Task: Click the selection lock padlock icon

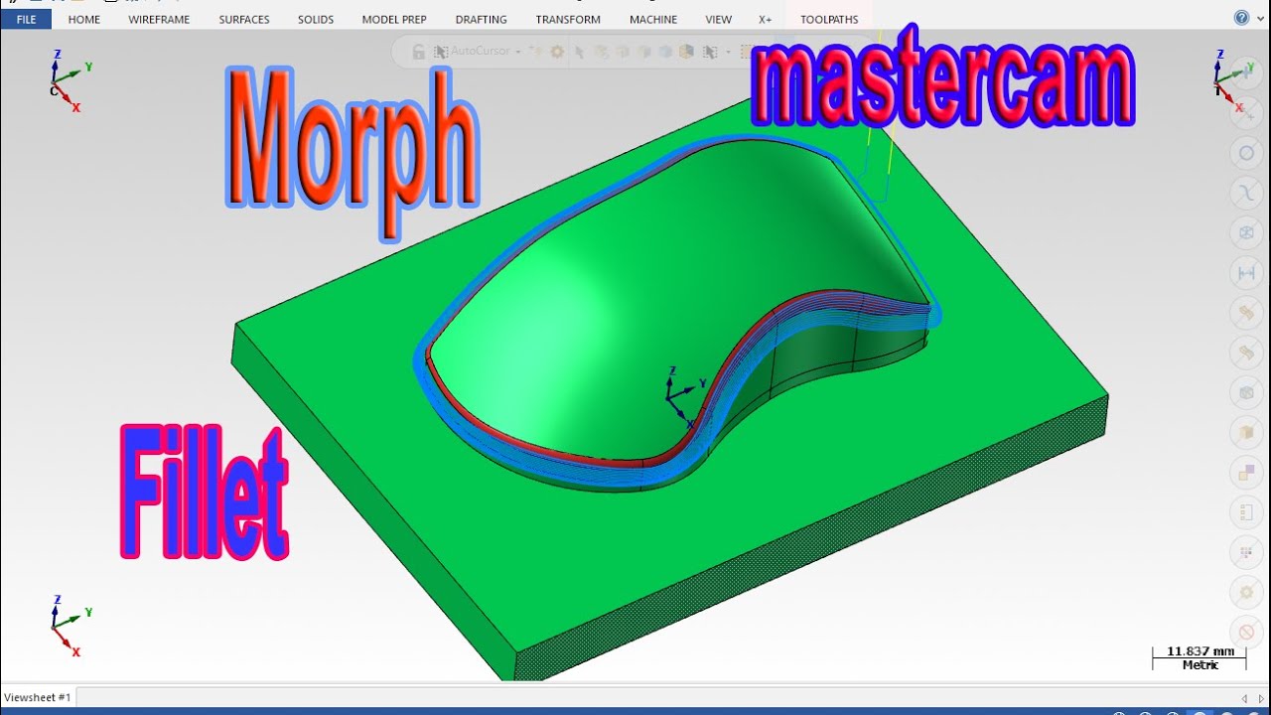Action: [419, 51]
